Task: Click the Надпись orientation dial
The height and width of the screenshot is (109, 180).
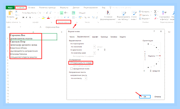Action: (x=152, y=56)
